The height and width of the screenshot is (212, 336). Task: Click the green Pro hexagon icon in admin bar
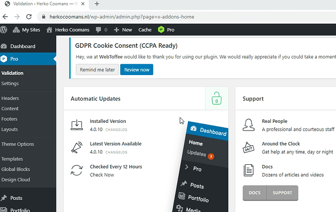(x=161, y=30)
